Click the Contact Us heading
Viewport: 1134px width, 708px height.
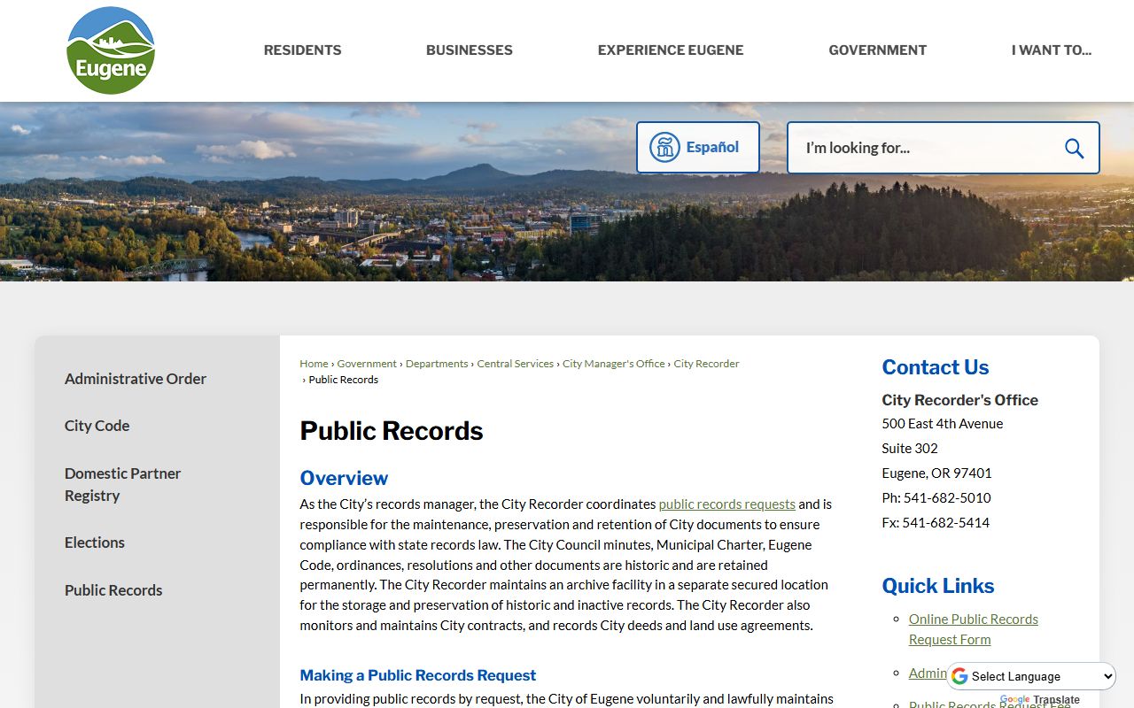935,367
